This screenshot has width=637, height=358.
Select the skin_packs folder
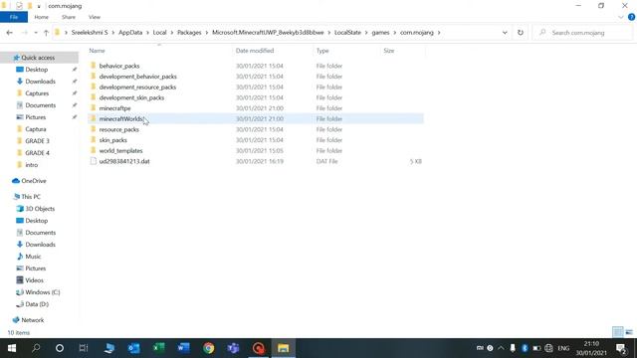pyautogui.click(x=112, y=140)
